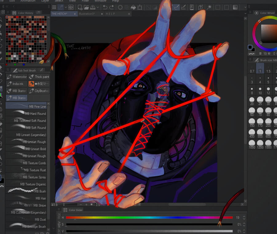The width and height of the screenshot is (277, 234).
Task: Expand the dropdown next to the Save icon
Action: coord(98,7)
